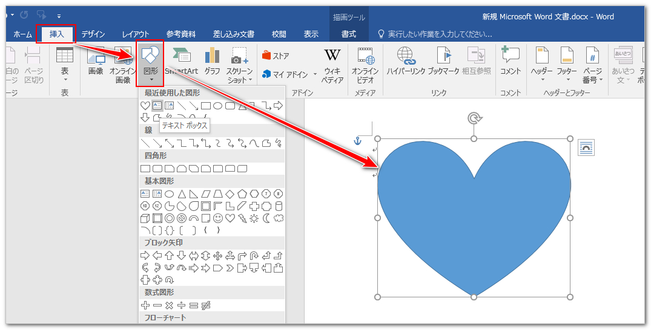651x330 pixels.
Task: Select the highlighted テキスト ボックス icon in recent shapes
Action: click(157, 106)
